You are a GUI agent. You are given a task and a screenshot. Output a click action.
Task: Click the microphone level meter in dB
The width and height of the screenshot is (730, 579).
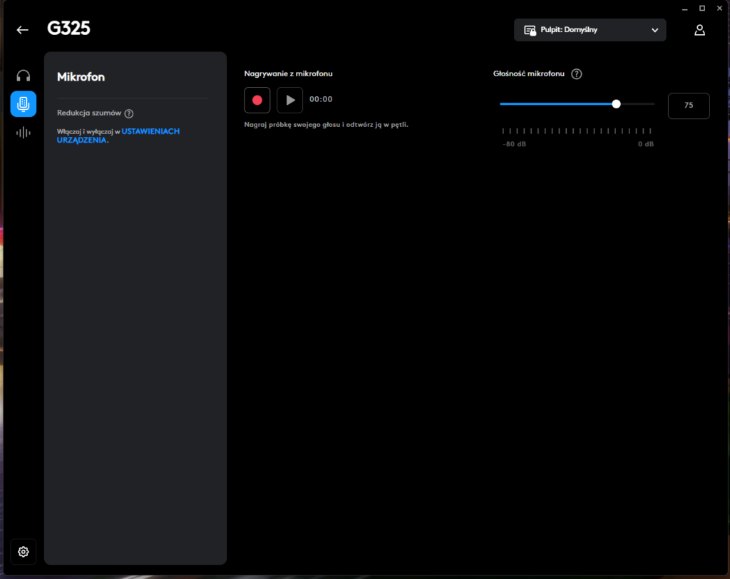pos(577,131)
